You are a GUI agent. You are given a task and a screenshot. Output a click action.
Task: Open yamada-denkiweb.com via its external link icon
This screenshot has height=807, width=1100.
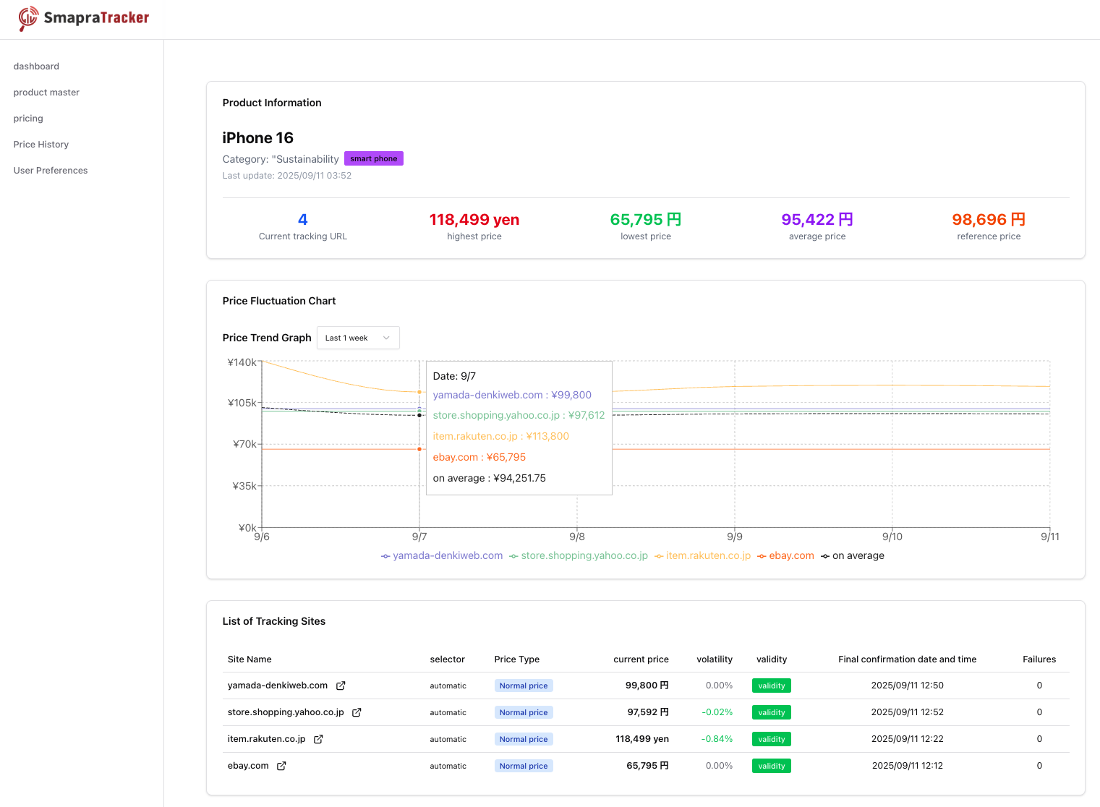point(341,686)
